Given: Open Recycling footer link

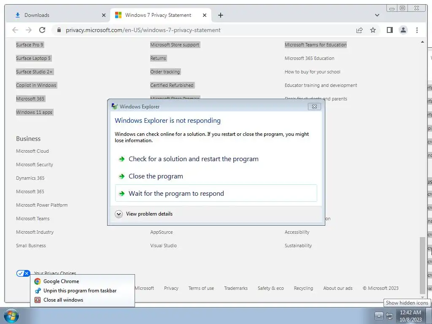Looking at the screenshot, I should tap(303, 288).
